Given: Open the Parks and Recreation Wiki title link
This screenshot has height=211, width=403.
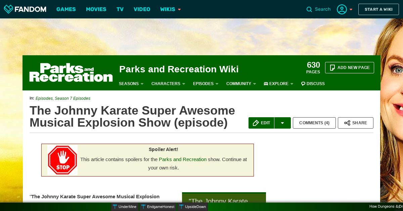Looking at the screenshot, I should (179, 69).
